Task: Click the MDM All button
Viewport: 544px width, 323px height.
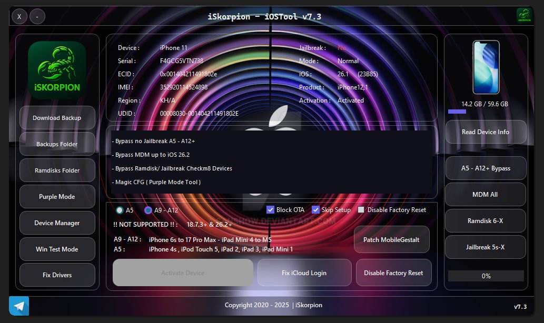Action: [486, 195]
